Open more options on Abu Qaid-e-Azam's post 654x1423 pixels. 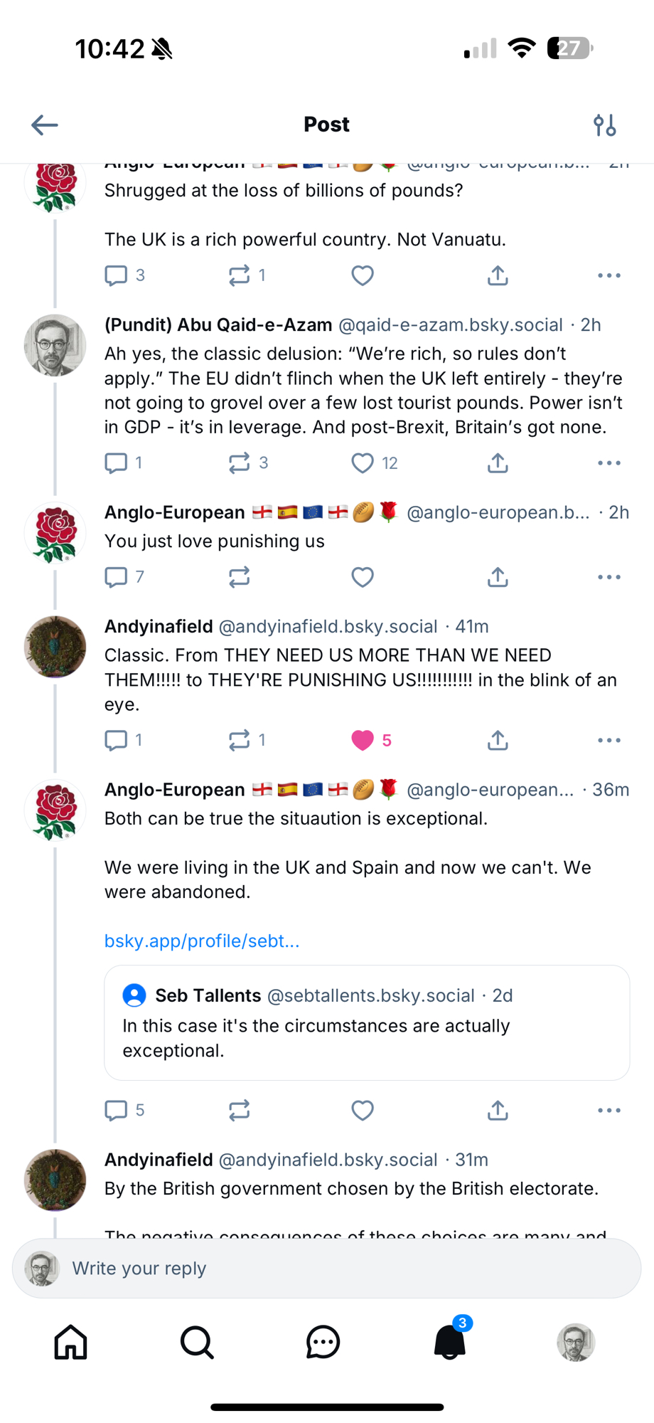(609, 463)
